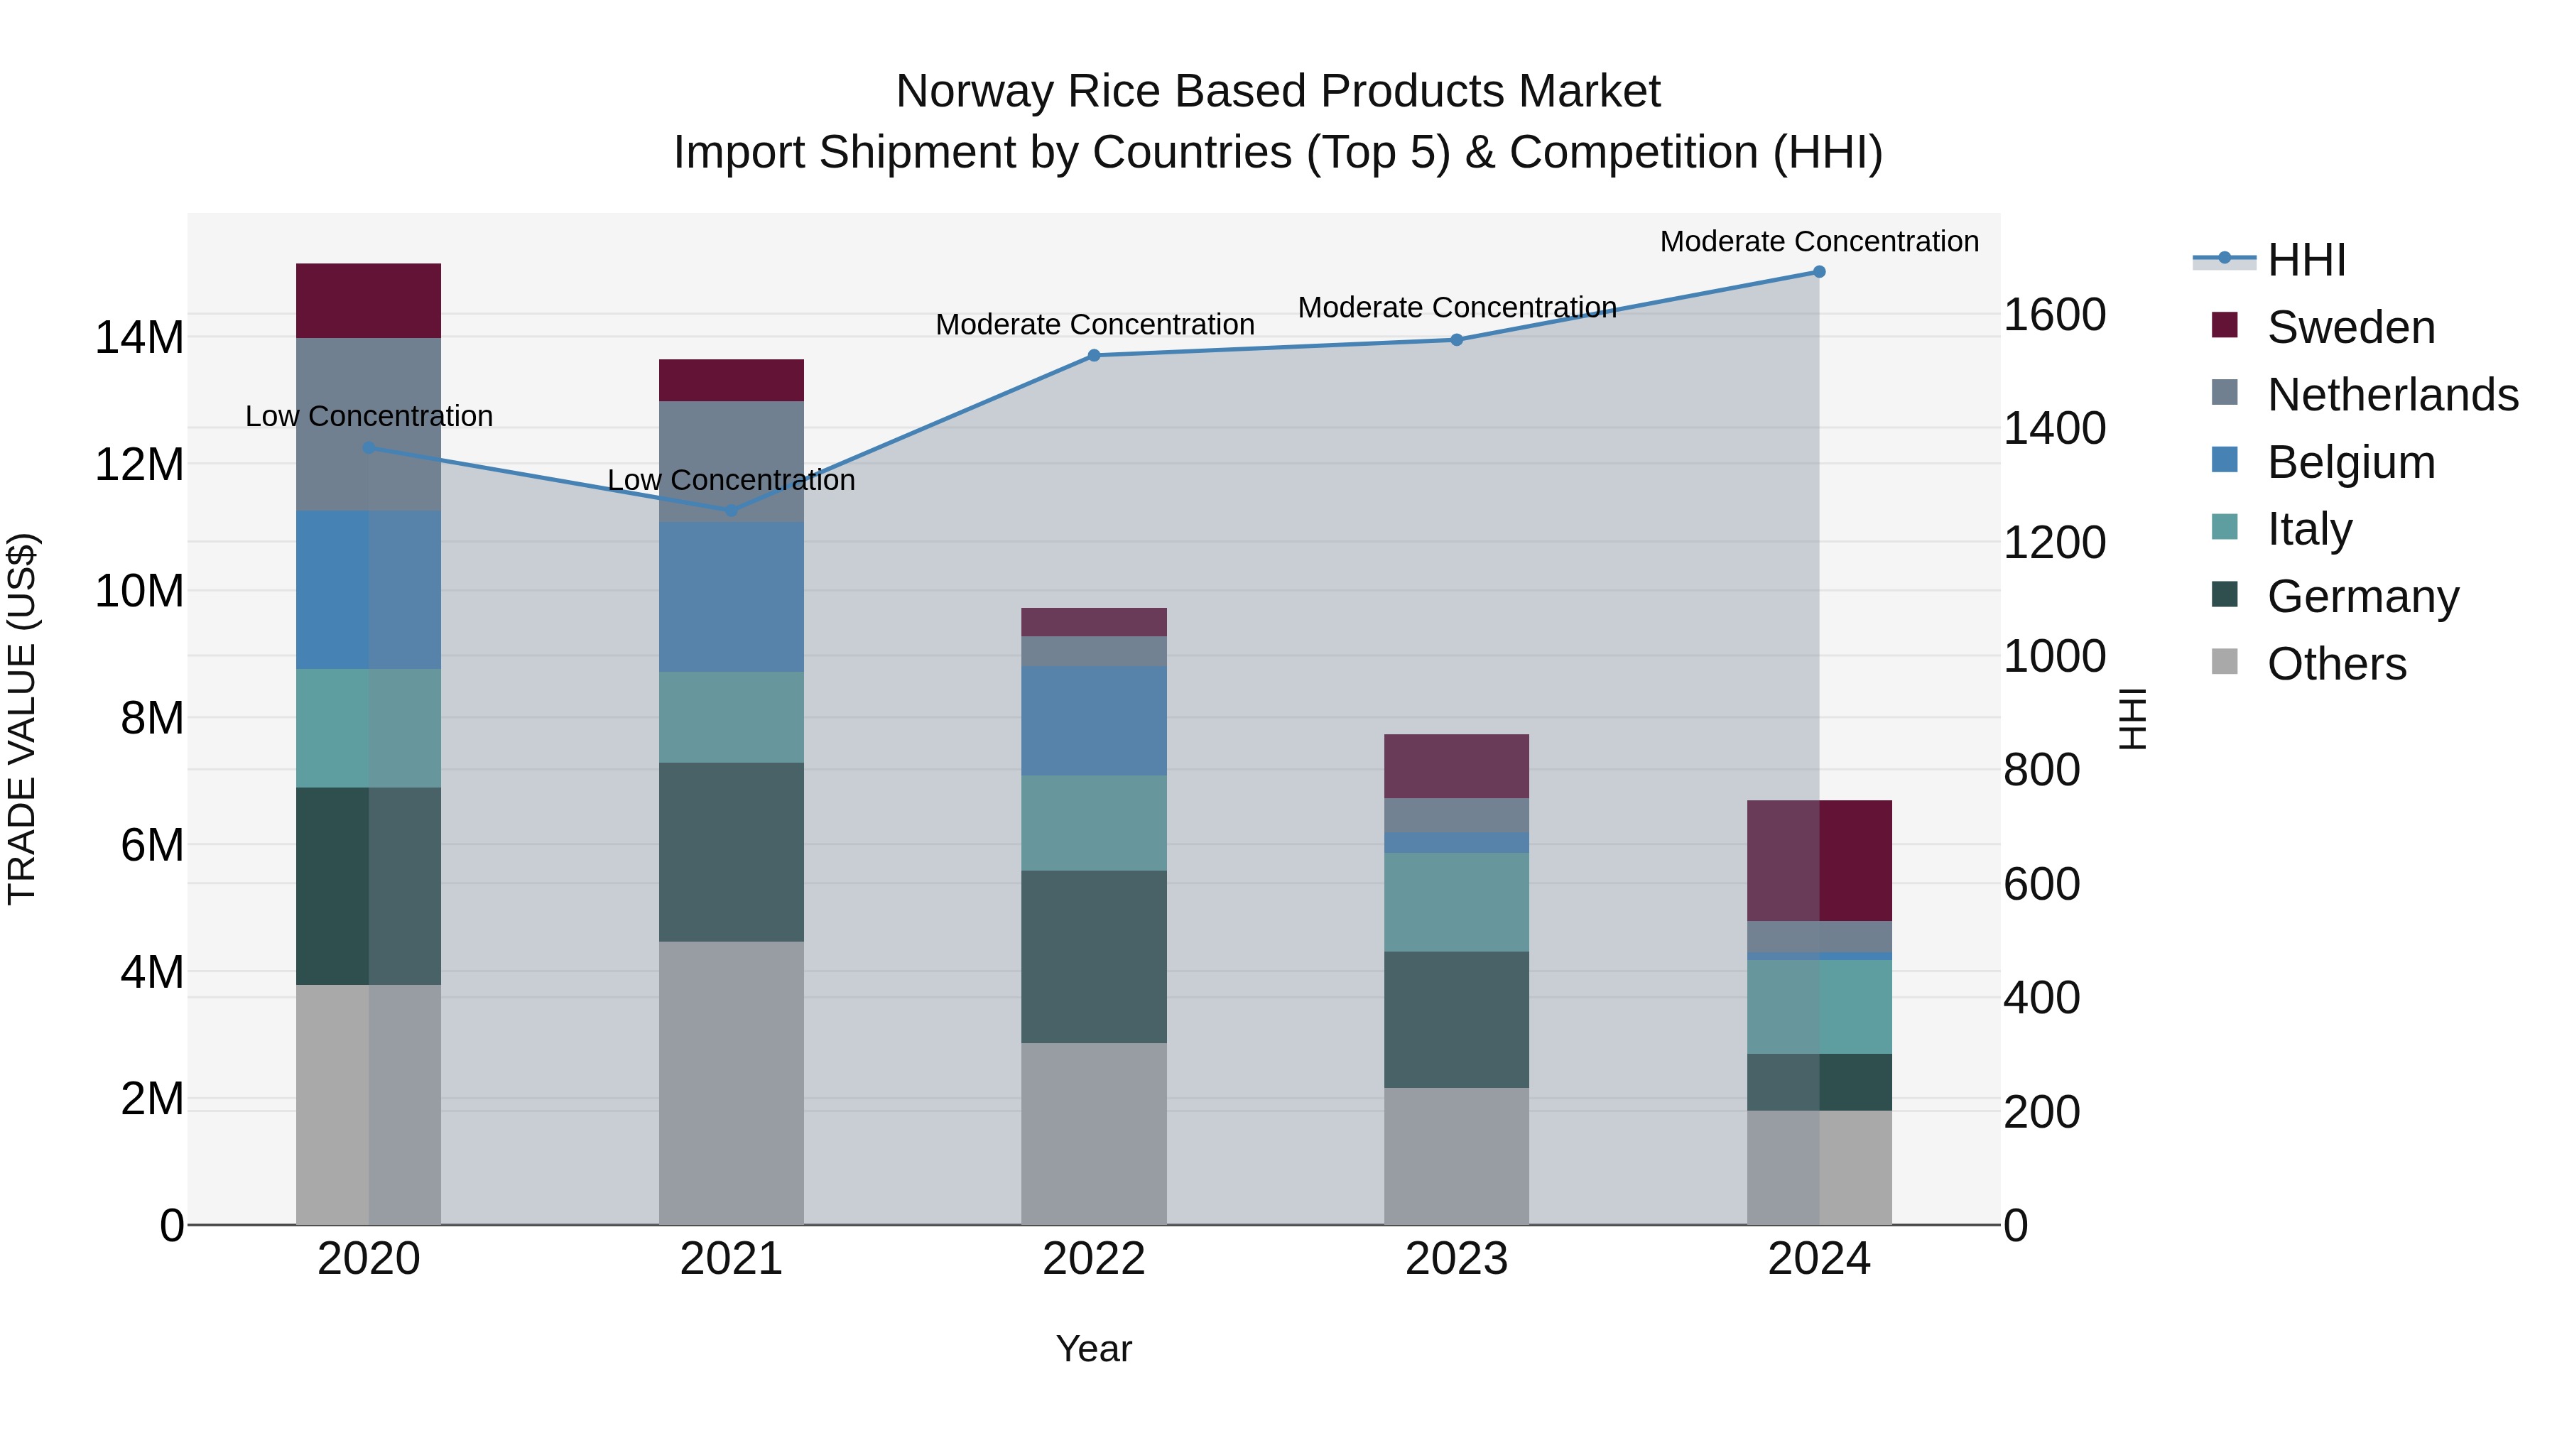Click the 2023 HHI data point
Image resolution: width=2557 pixels, height=1438 pixels.
tap(1457, 339)
